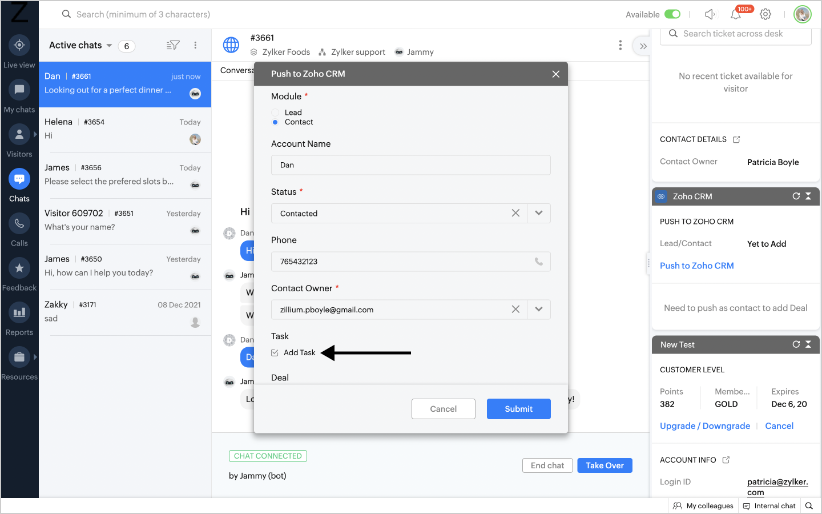822x514 pixels.
Task: Click the main search field
Action: click(143, 14)
